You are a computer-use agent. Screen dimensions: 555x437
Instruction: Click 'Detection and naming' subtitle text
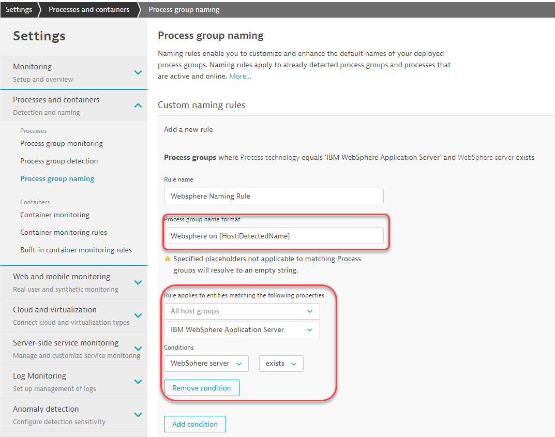47,113
